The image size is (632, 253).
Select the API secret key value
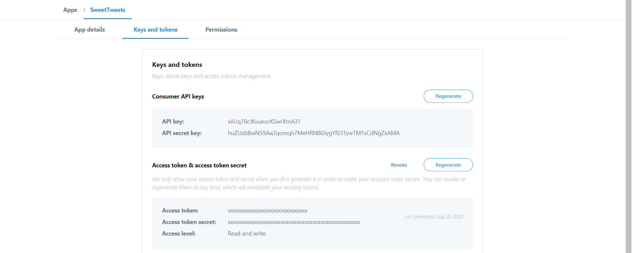click(x=314, y=133)
